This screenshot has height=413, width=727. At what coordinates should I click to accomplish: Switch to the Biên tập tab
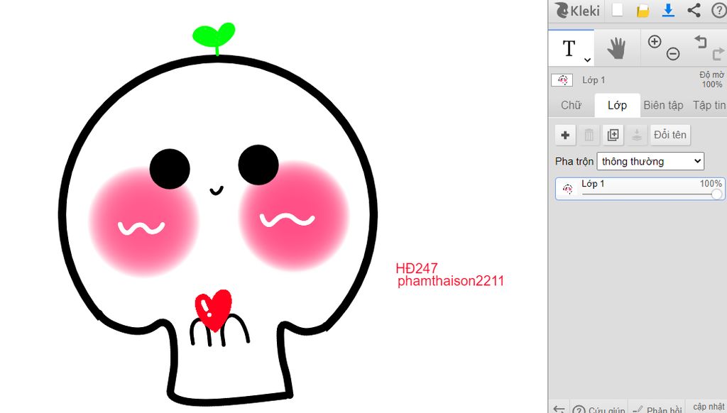pos(663,105)
